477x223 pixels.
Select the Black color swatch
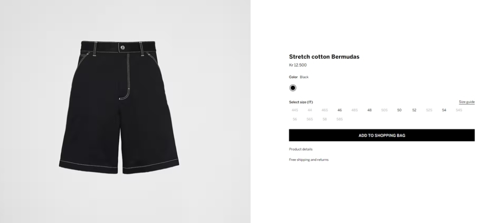click(293, 88)
